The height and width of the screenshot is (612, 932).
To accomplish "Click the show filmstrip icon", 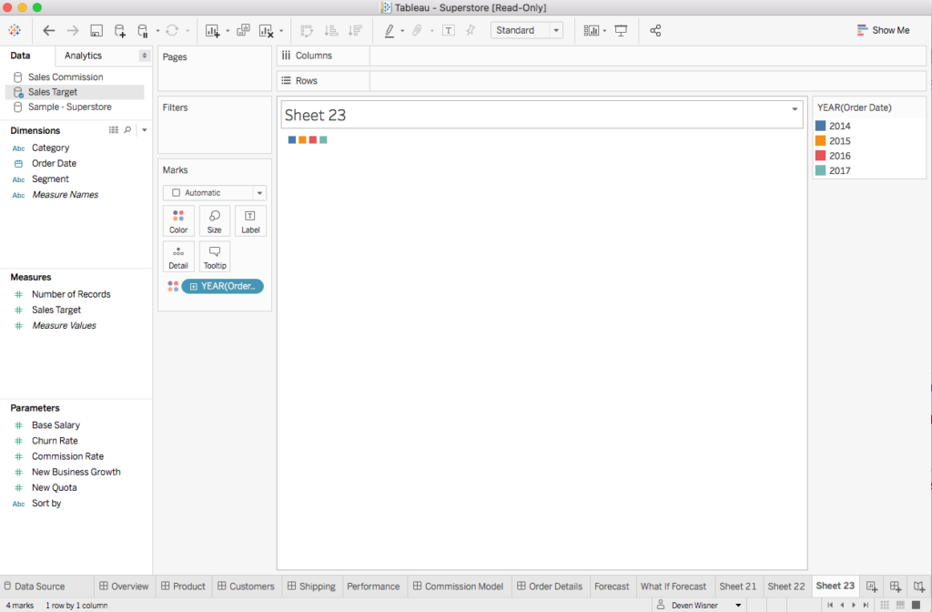I will coord(900,605).
